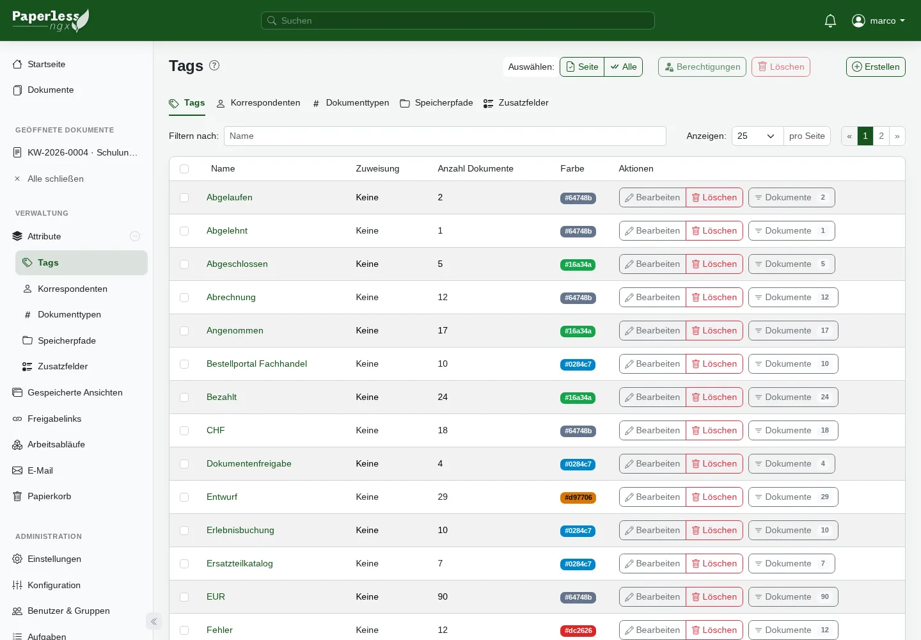Switch to the Zusatzfelder tab
Image resolution: width=921 pixels, height=640 pixels.
coord(516,103)
